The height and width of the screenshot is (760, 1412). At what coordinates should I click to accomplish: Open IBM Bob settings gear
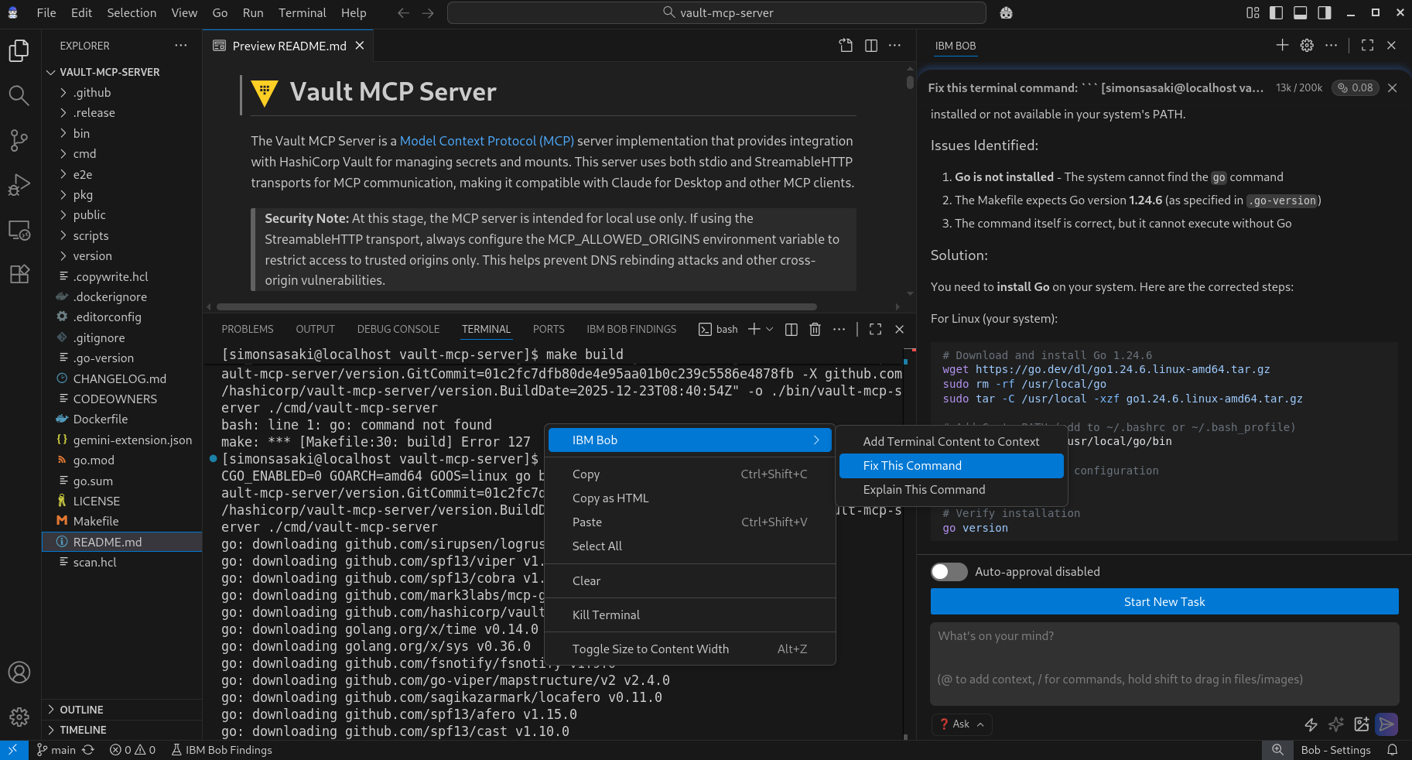click(x=1307, y=46)
